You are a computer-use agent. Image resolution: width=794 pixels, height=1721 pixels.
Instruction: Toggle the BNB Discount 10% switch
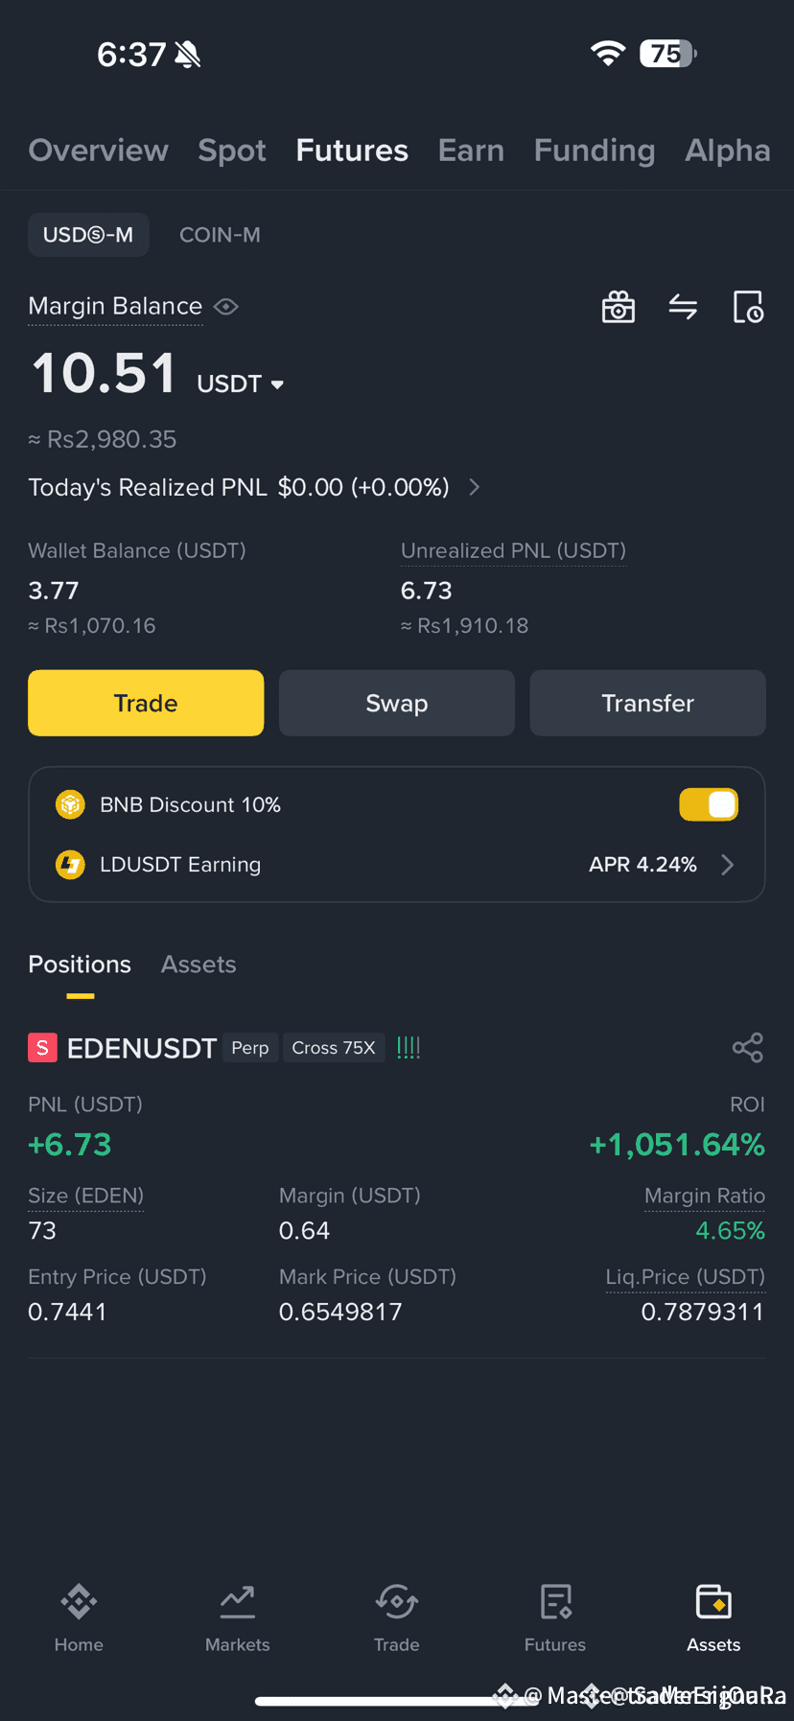coord(709,804)
